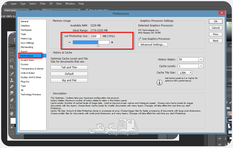Select Workspace in preferences list
This screenshot has height=148, width=233.
[x=26, y=30]
